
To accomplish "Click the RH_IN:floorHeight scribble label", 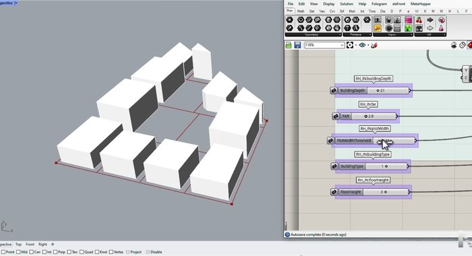I will coord(374,180).
